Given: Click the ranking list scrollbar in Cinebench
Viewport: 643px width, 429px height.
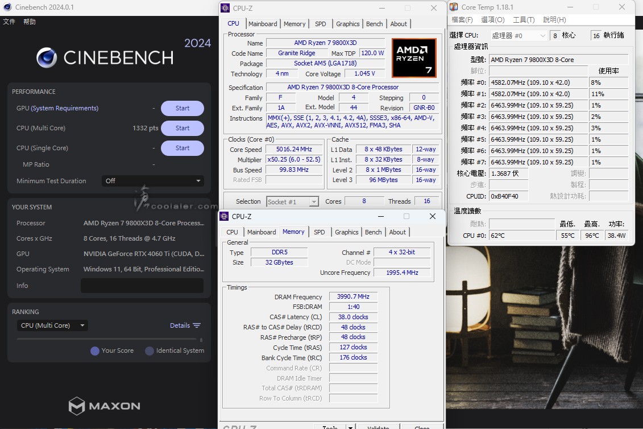Looking at the screenshot, I should (x=201, y=340).
